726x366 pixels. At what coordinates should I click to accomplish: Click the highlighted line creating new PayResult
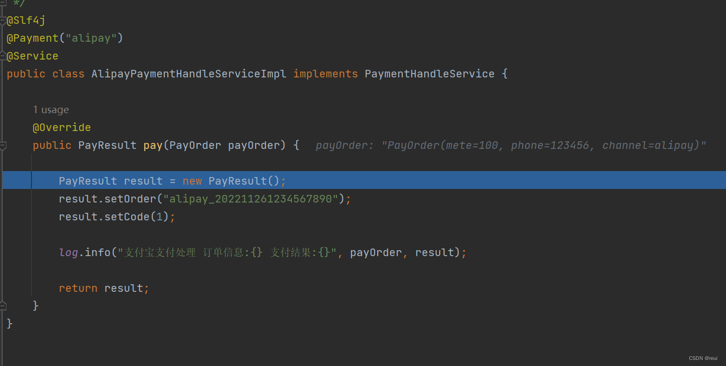coord(363,180)
